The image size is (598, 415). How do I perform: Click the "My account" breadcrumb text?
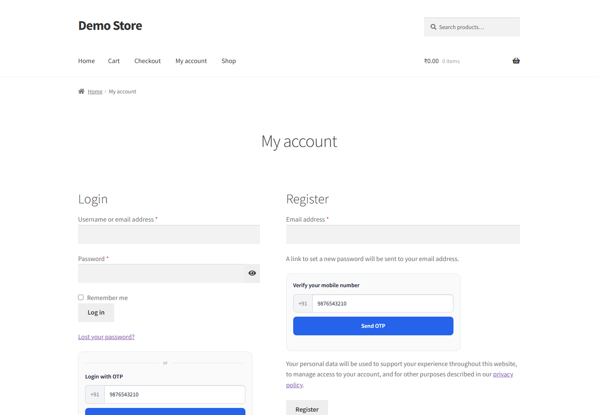[123, 92]
